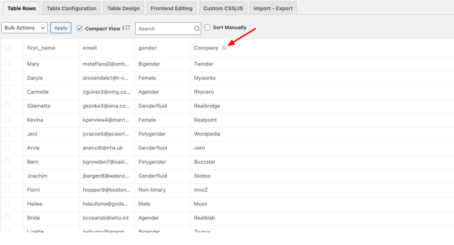Switch to the Import - Export tab

[273, 8]
